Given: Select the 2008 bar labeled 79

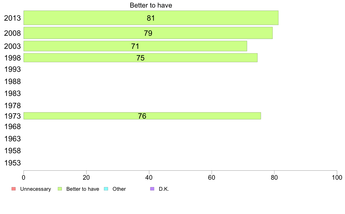Looking at the screenshot, I should point(148,33).
